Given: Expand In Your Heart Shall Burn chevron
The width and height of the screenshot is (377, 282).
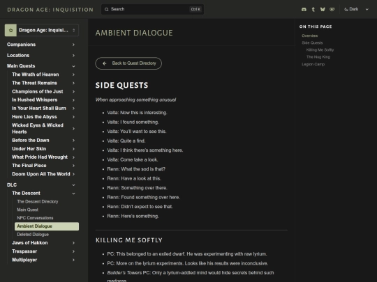Looking at the screenshot, I should point(73,109).
